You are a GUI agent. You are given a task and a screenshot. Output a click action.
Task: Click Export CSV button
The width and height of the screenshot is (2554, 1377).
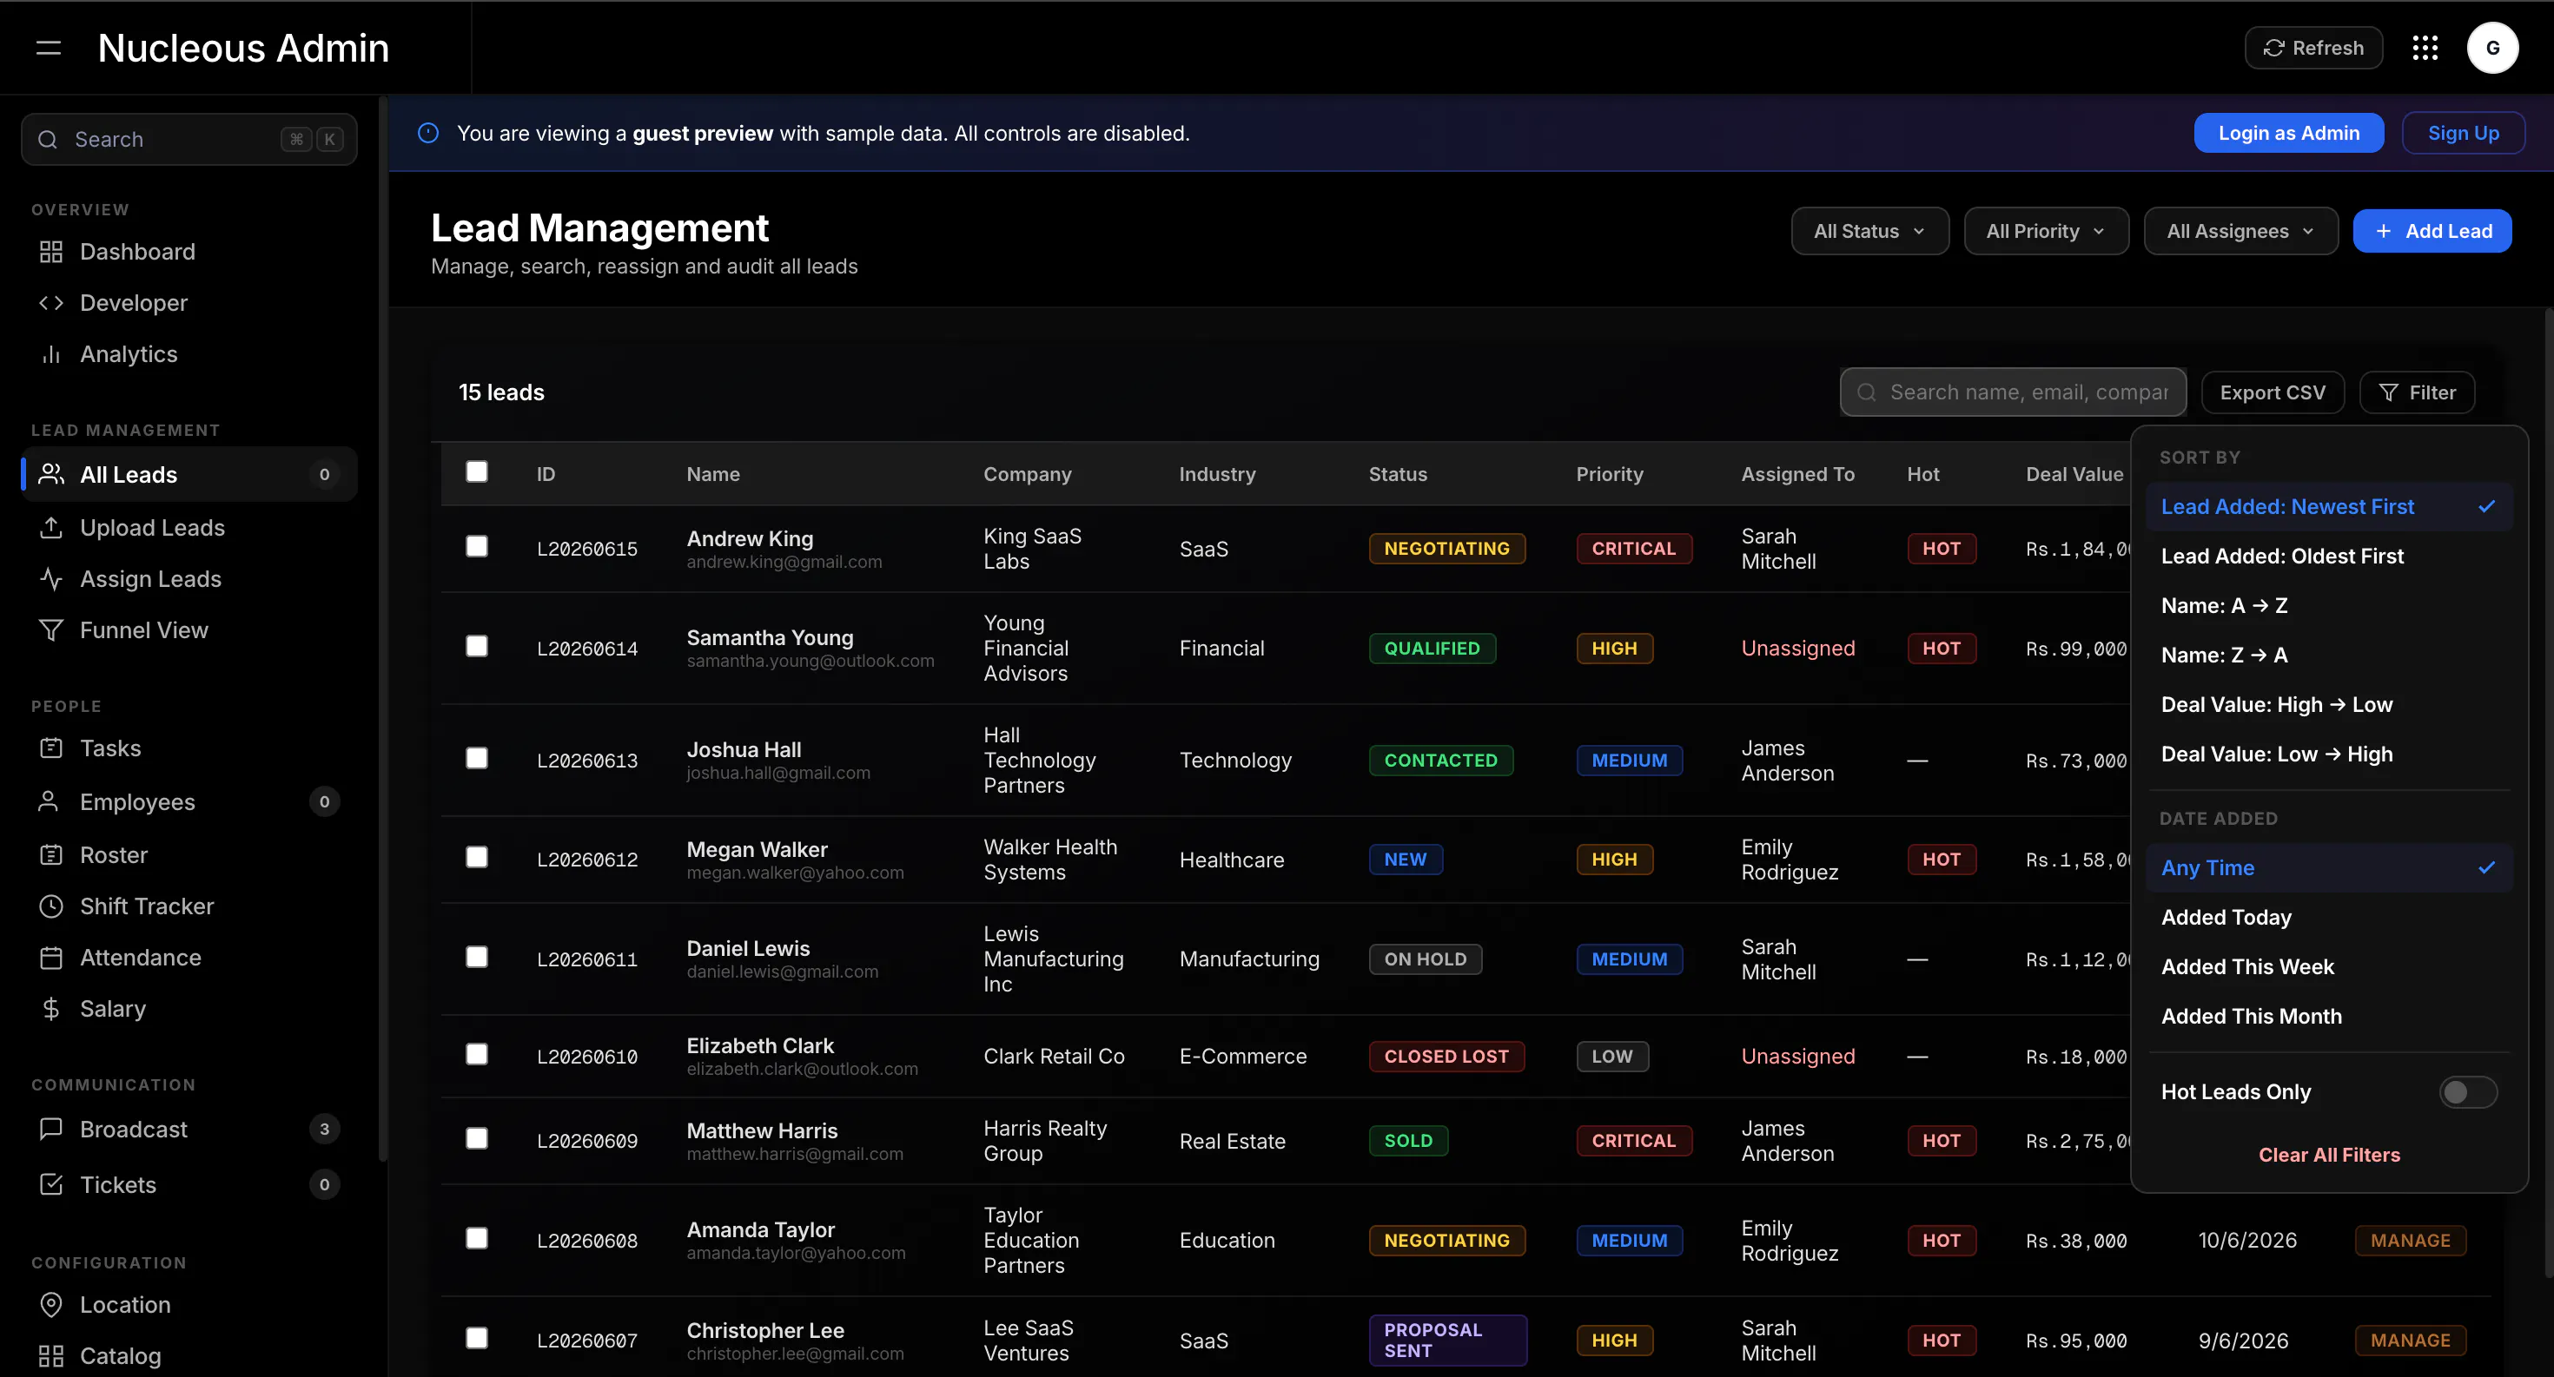tap(2273, 392)
